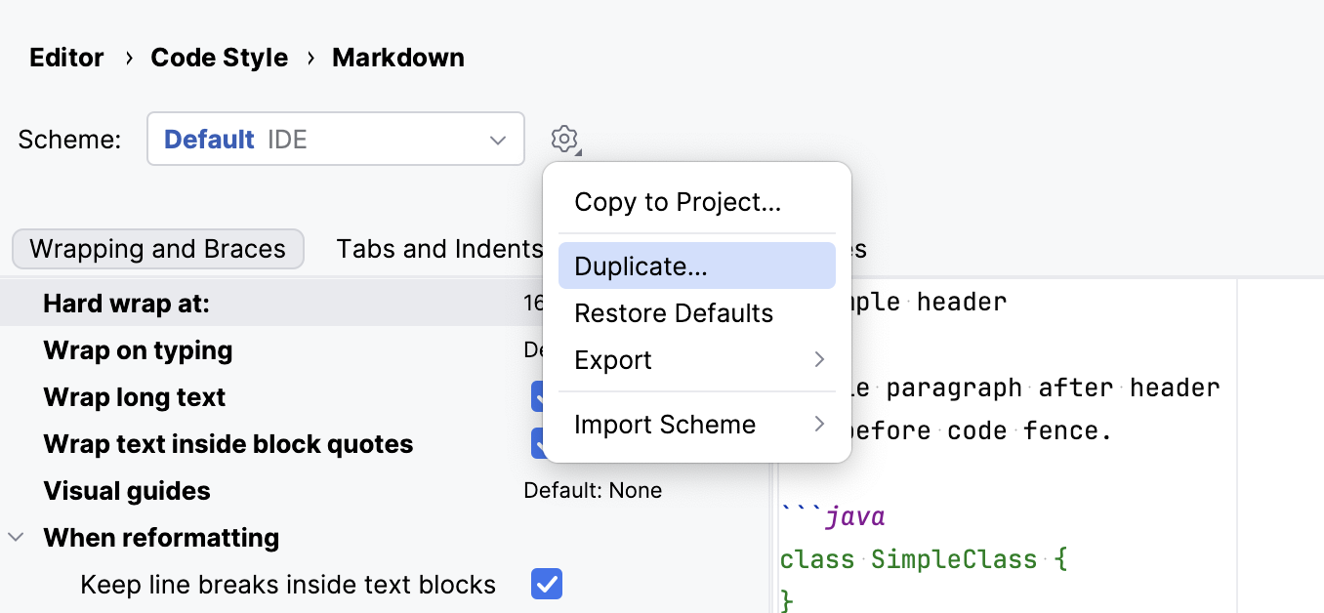Toggle the Wrap long text checkbox
Image resolution: width=1324 pixels, height=613 pixels.
pos(546,397)
